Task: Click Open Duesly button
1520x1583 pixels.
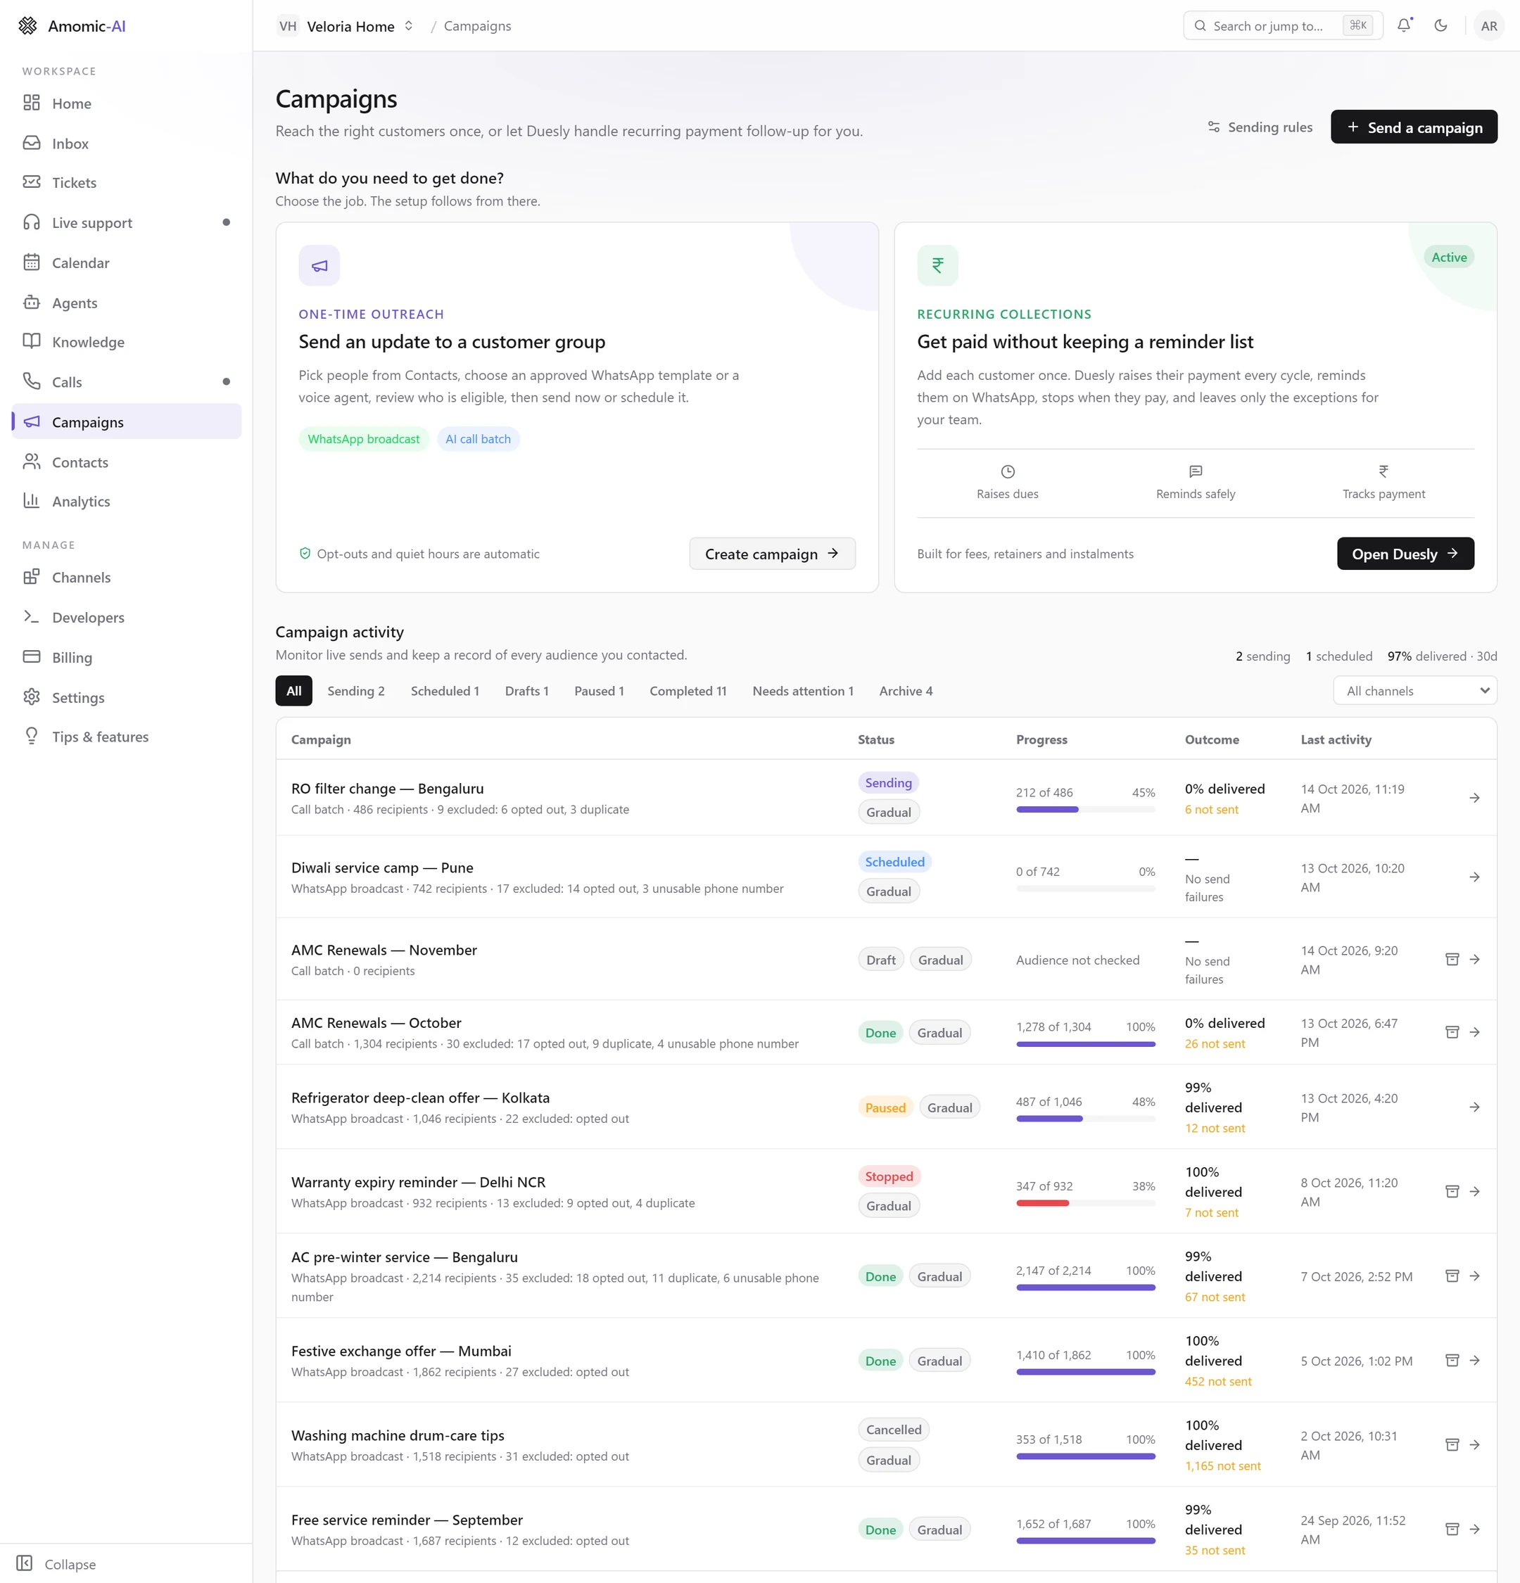Action: pyautogui.click(x=1405, y=553)
